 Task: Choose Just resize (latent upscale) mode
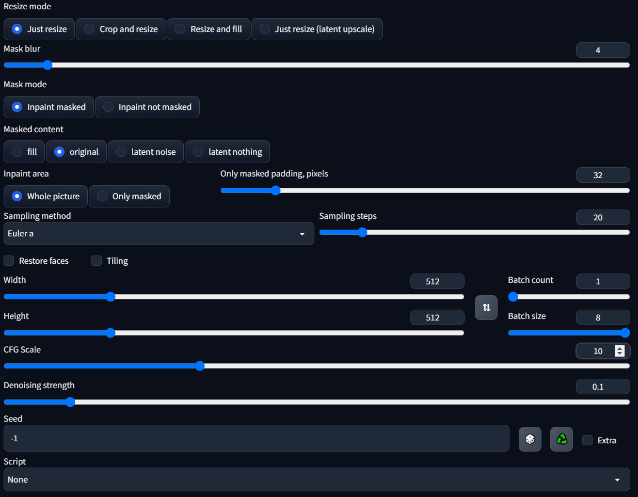[317, 29]
